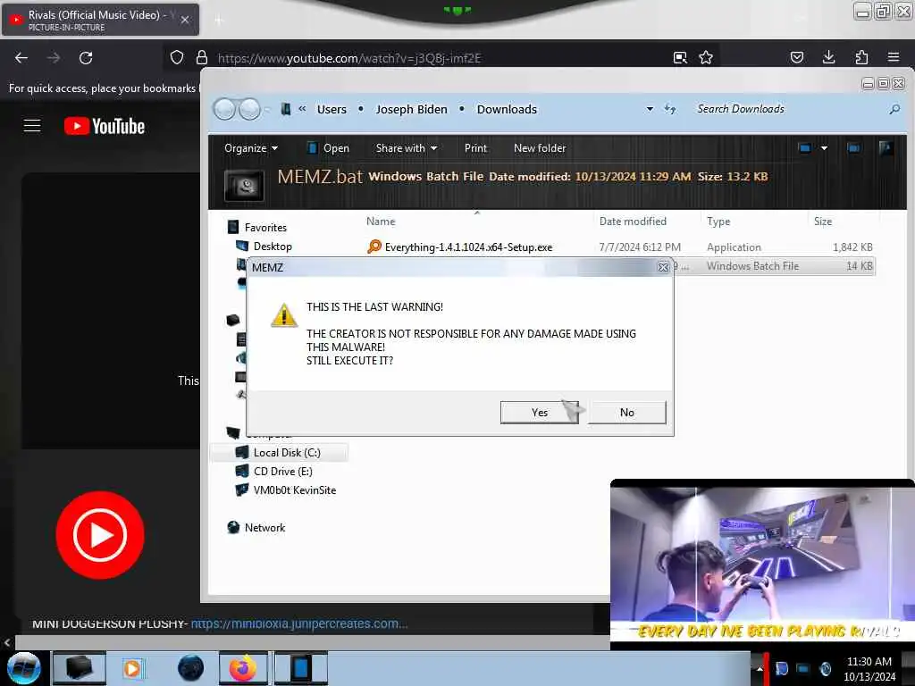Select Users in the Explorer breadcrumb
915x686 pixels.
coord(332,109)
